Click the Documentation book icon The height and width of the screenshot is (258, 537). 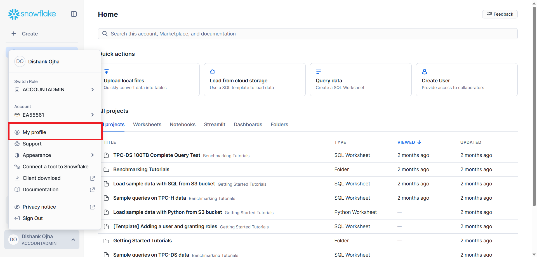pos(17,190)
